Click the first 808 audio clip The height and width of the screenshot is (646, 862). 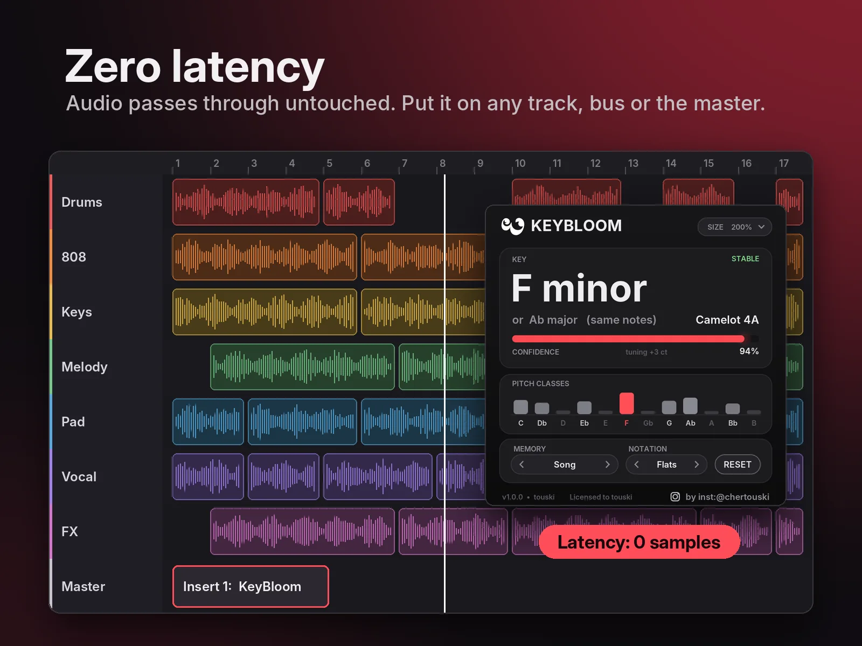[x=265, y=257]
